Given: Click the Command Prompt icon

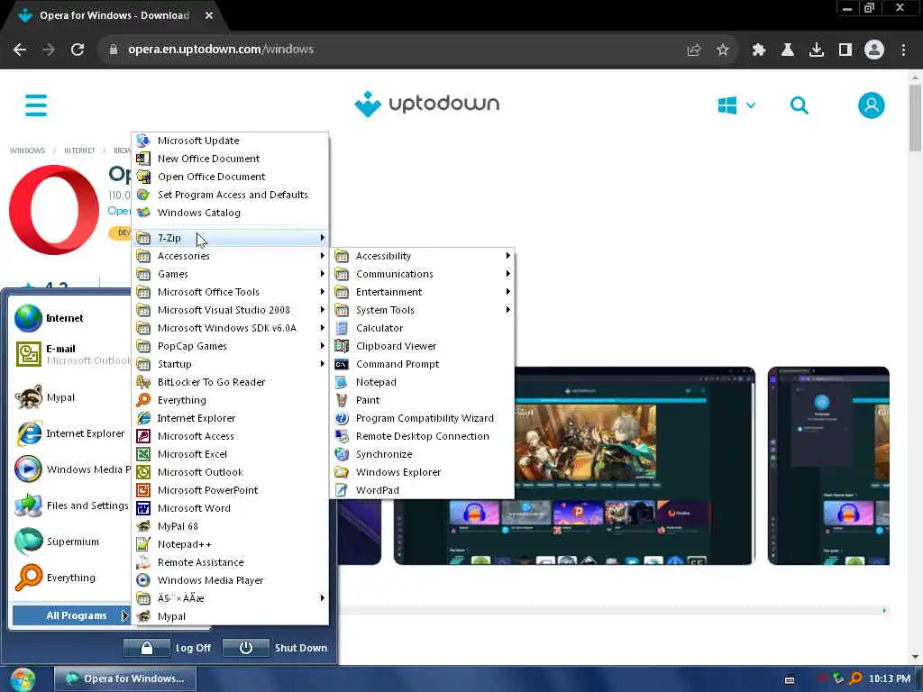Looking at the screenshot, I should (342, 364).
